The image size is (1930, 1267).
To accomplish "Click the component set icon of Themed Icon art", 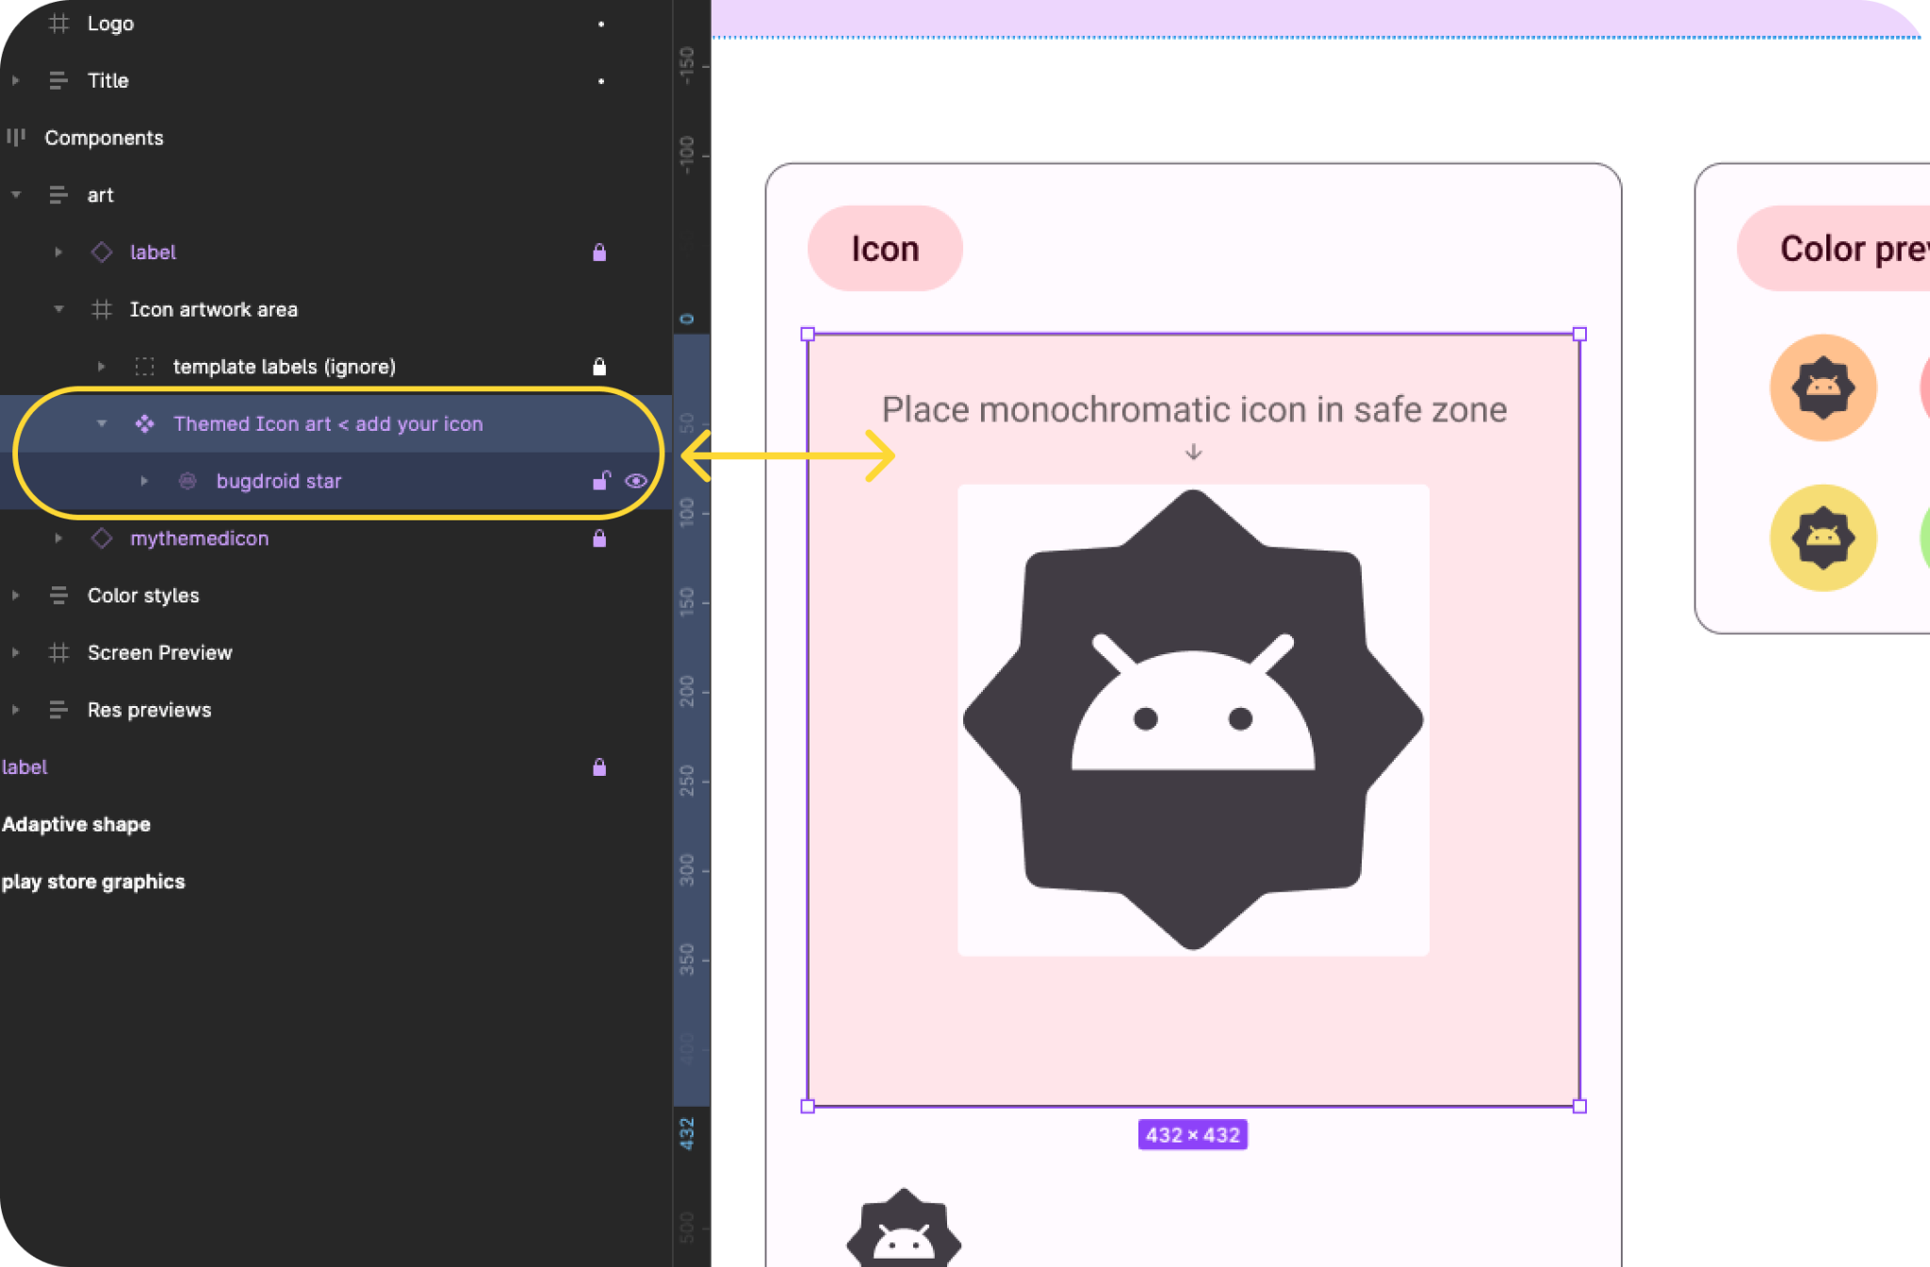I will point(145,424).
